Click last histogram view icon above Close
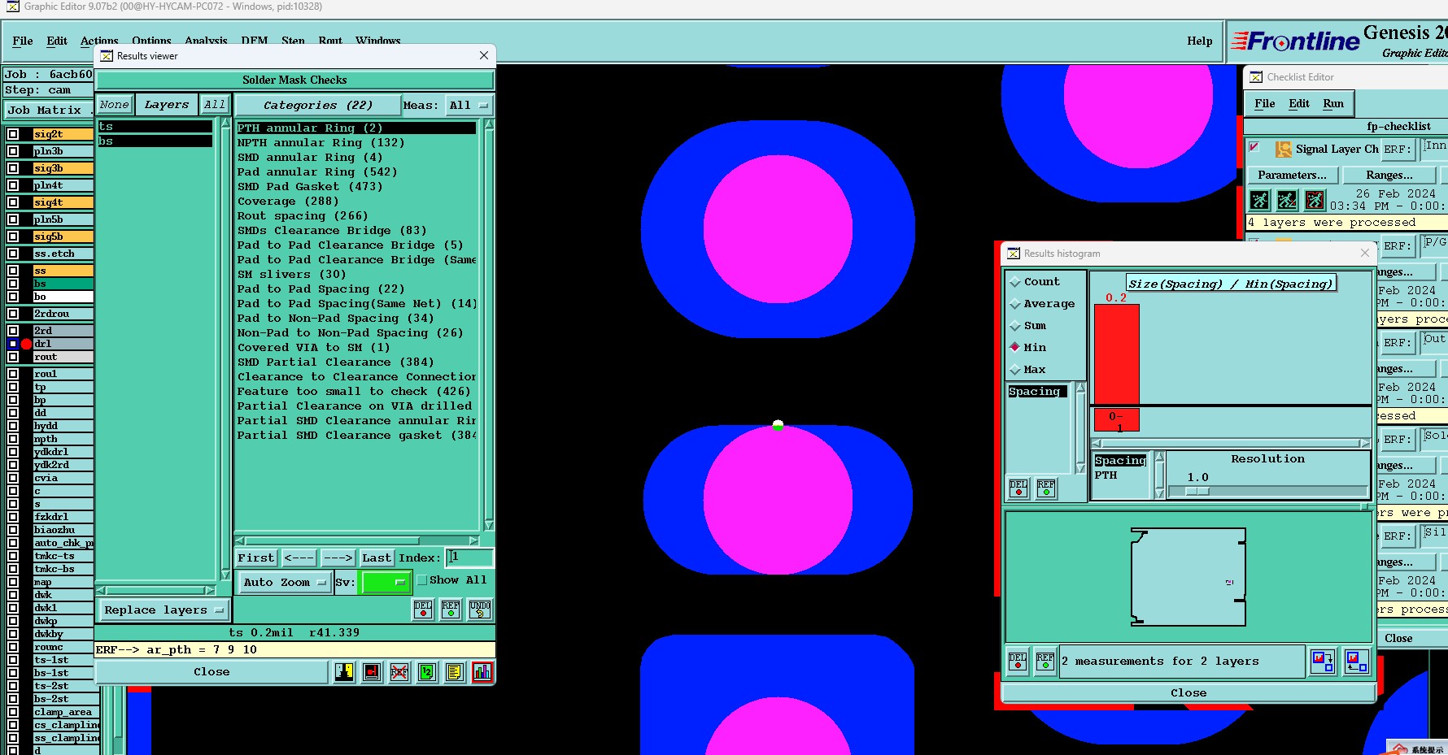Viewport: 1448px width, 755px height. pyautogui.click(x=1357, y=662)
